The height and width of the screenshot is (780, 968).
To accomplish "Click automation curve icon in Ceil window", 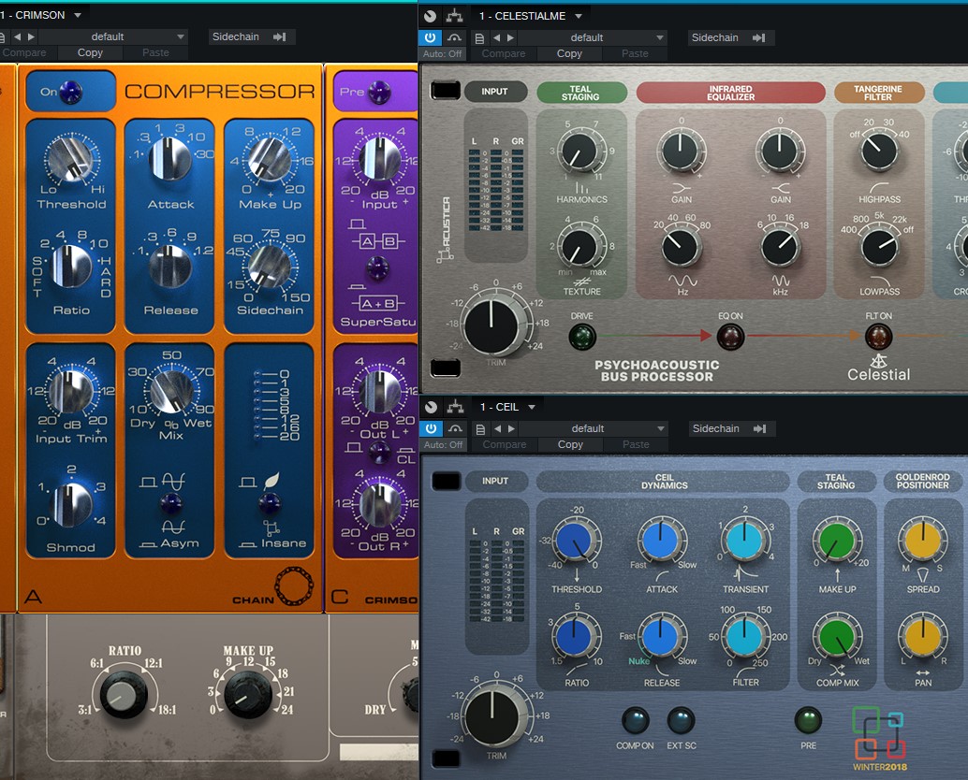I will click(455, 428).
